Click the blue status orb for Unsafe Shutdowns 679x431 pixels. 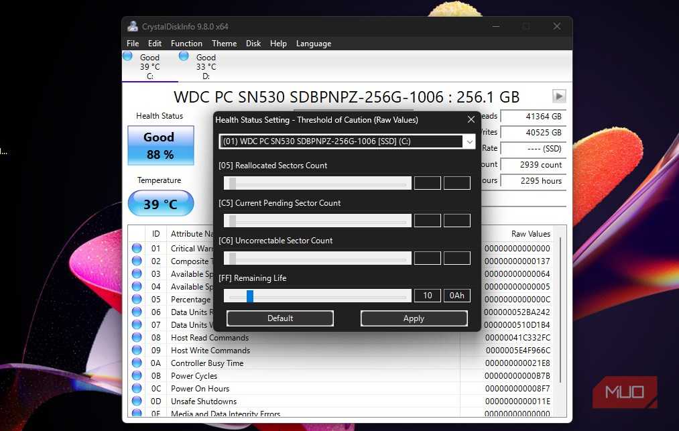tap(137, 401)
